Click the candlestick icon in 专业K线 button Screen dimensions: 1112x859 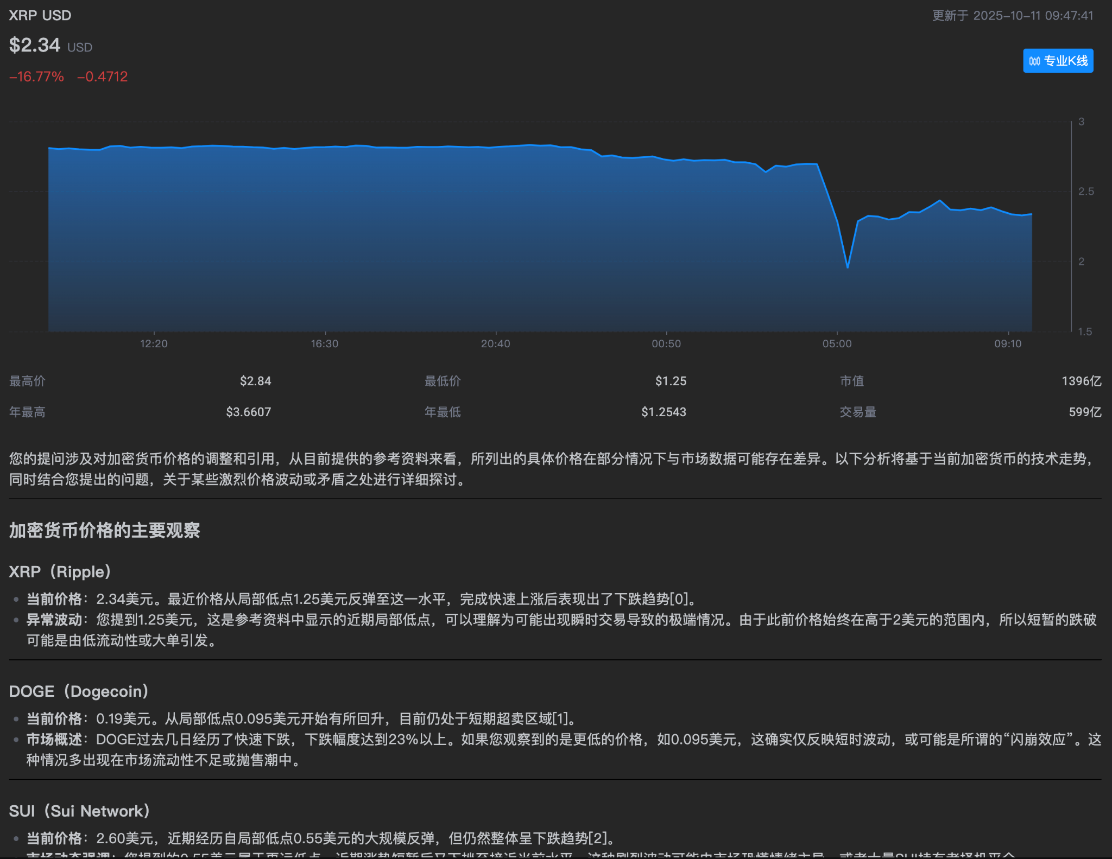click(1034, 61)
